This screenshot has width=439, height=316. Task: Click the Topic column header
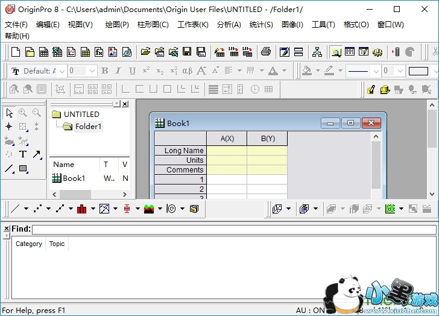coord(57,244)
